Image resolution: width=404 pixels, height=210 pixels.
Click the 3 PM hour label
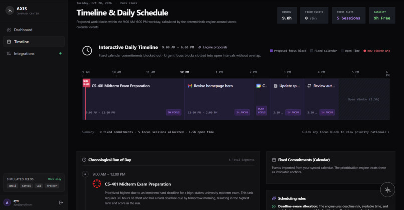point(287,72)
